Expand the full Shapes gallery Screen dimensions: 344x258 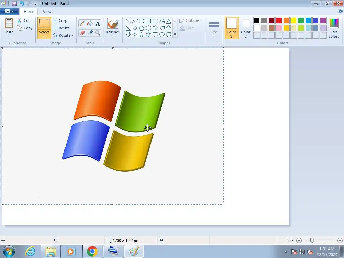[175, 35]
